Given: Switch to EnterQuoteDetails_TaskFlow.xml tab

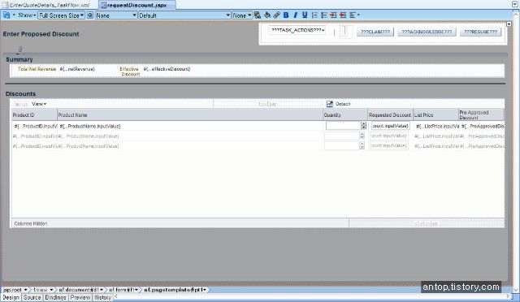Looking at the screenshot, I should [x=46, y=5].
